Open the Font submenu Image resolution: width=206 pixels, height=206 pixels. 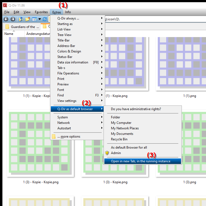[77, 90]
